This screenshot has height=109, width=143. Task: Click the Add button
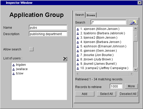click(85, 94)
